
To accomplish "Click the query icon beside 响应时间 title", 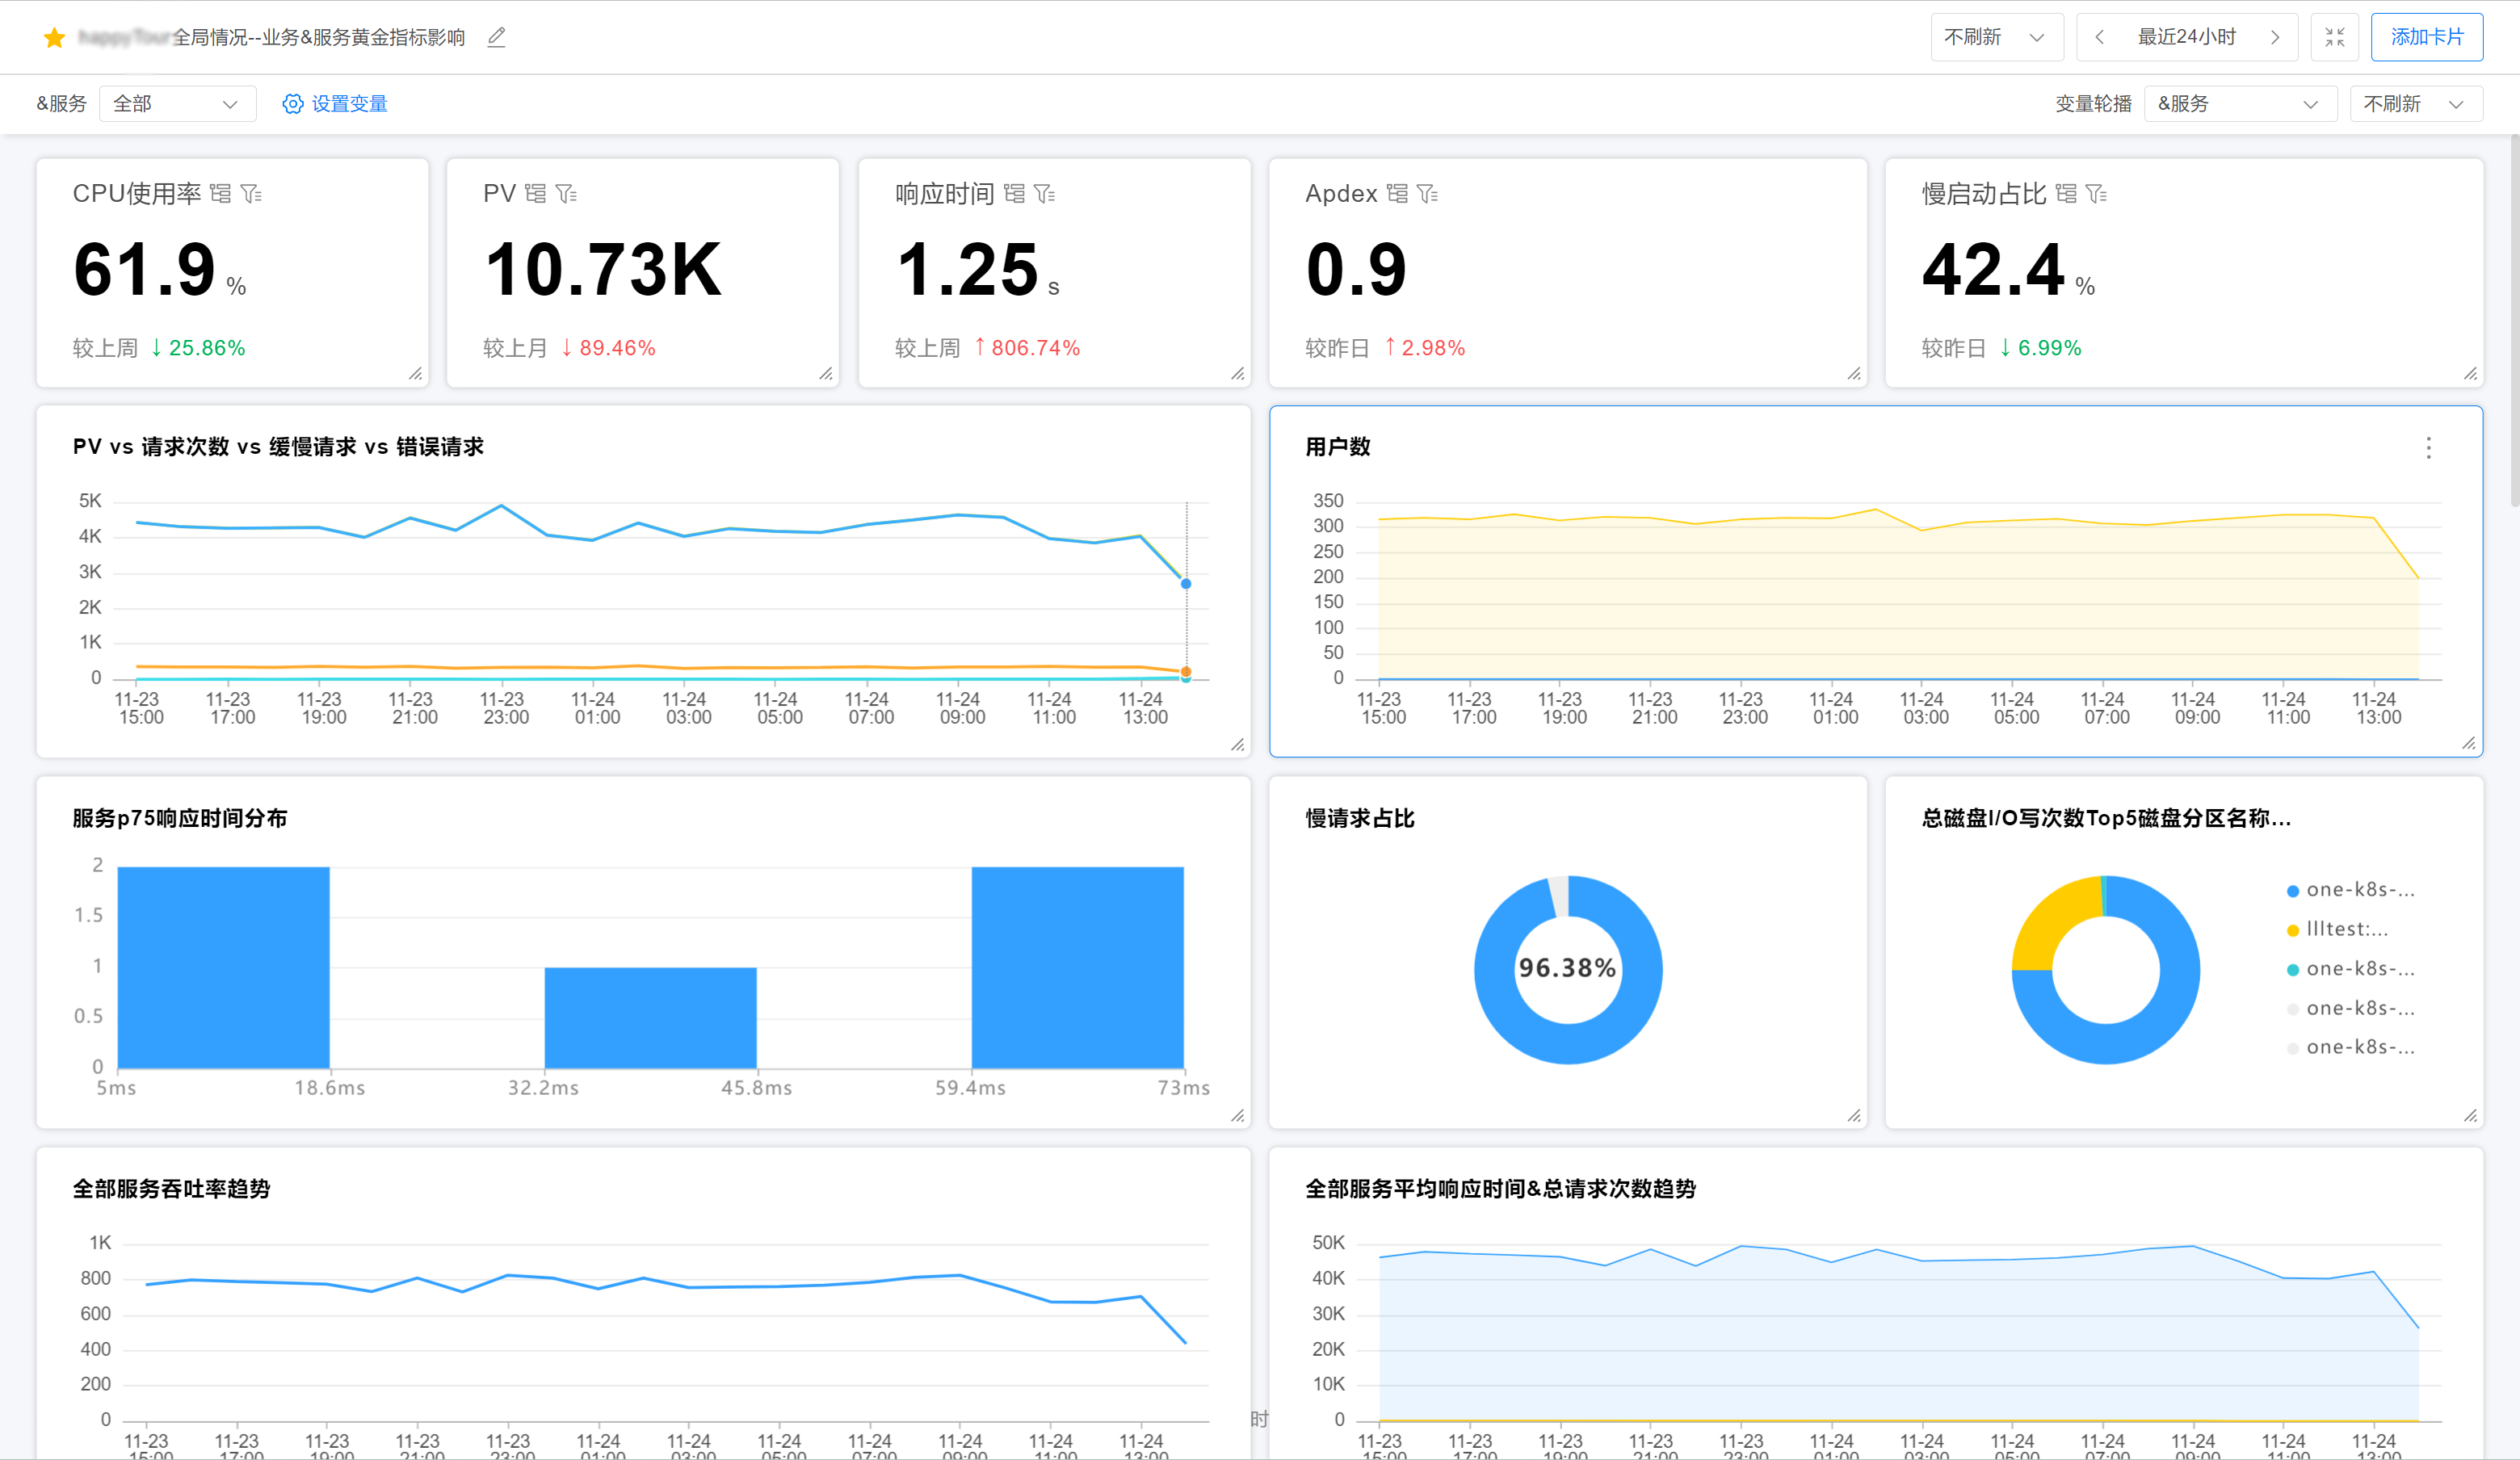I will click(x=1014, y=194).
